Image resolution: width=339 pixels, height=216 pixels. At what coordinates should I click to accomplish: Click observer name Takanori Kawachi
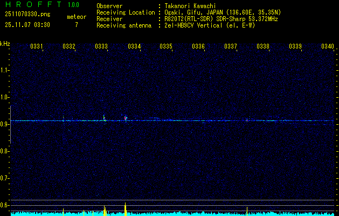click(190, 6)
